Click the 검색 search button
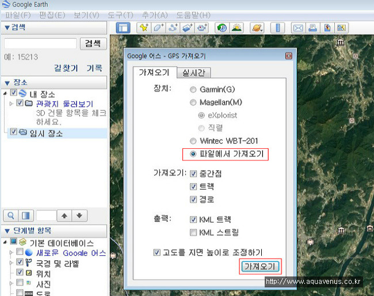Viewport: 374px width, 296px height. [93, 44]
